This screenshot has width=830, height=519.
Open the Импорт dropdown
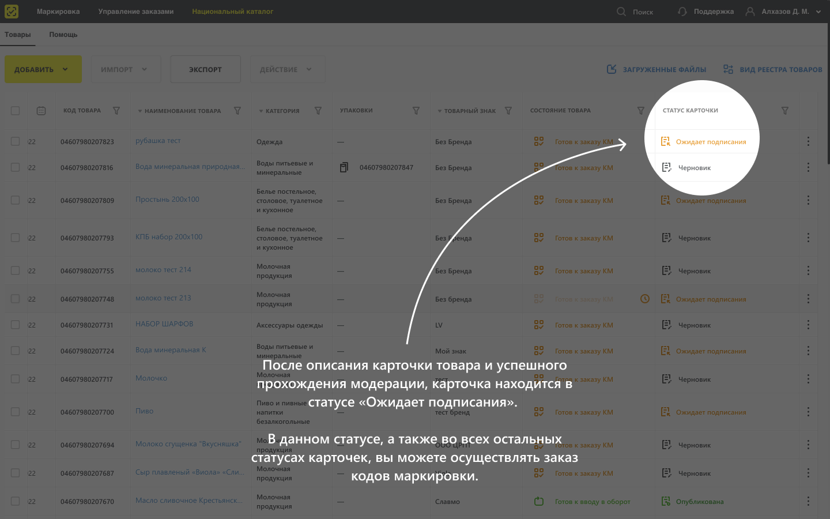click(126, 69)
